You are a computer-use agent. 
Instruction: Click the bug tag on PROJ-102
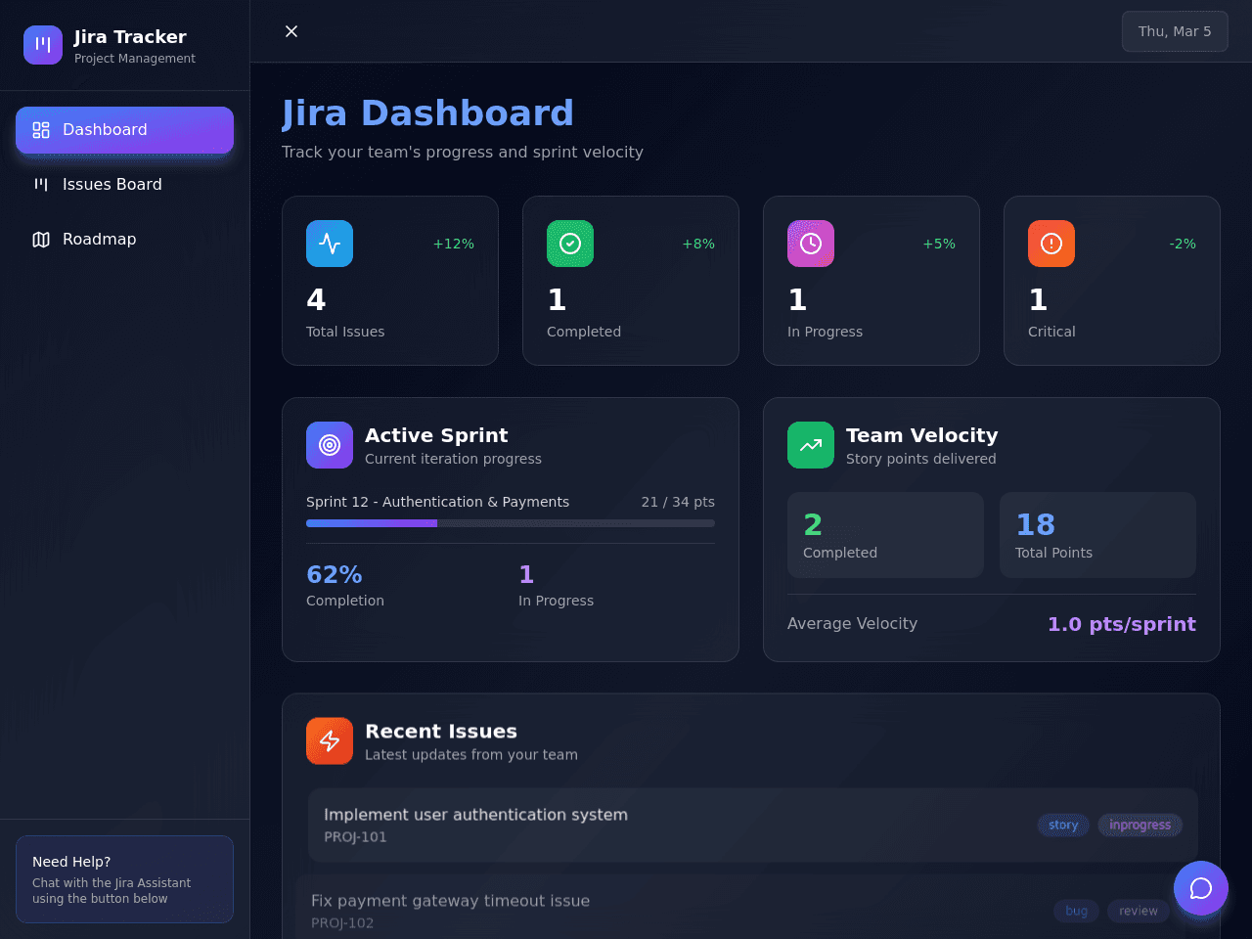1076,911
